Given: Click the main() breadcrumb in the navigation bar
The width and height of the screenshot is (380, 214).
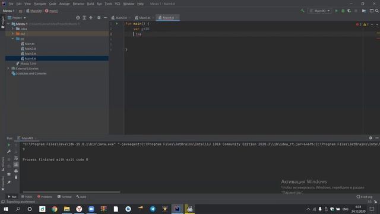Looking at the screenshot, I should [x=52, y=11].
